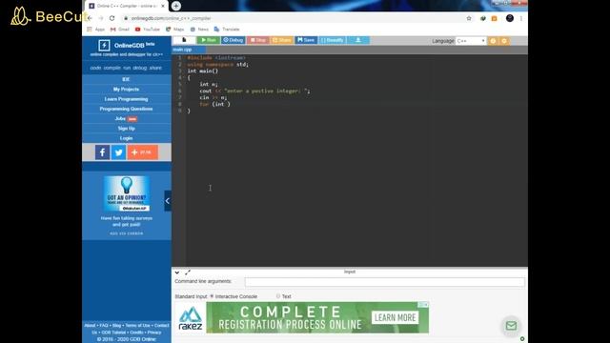This screenshot has height=343, width=610.
Task: Share on Facebook icon
Action: click(102, 152)
